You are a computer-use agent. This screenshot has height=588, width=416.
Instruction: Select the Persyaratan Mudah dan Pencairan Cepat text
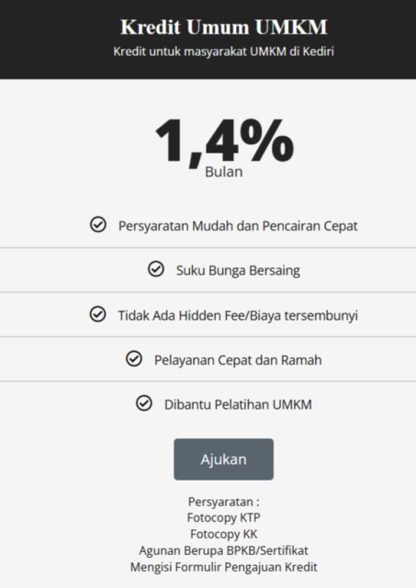coord(238,226)
